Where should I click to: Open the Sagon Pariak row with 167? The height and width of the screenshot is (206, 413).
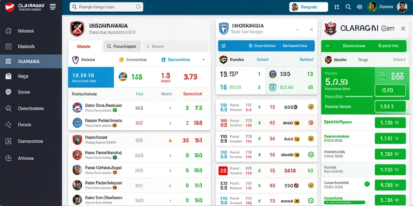pyautogui.click(x=139, y=123)
